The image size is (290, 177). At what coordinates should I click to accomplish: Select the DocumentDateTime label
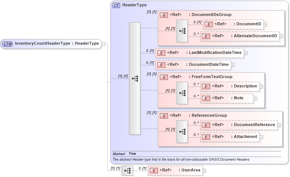coord(209,64)
